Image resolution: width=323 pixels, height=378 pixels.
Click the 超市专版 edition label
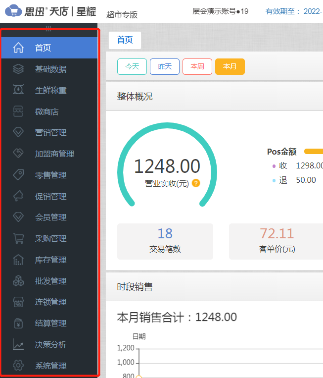pyautogui.click(x=122, y=15)
